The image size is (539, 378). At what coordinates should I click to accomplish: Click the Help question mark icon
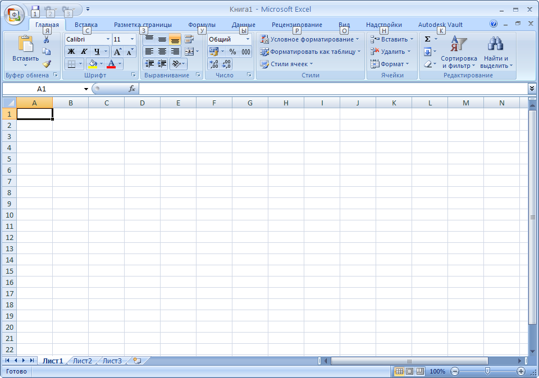click(494, 24)
